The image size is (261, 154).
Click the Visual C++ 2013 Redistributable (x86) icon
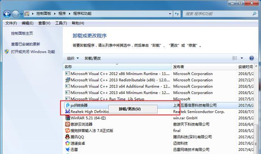click(x=67, y=80)
